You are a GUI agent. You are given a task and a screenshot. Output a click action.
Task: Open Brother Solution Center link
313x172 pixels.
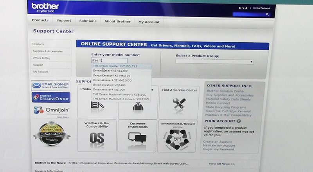225,91
